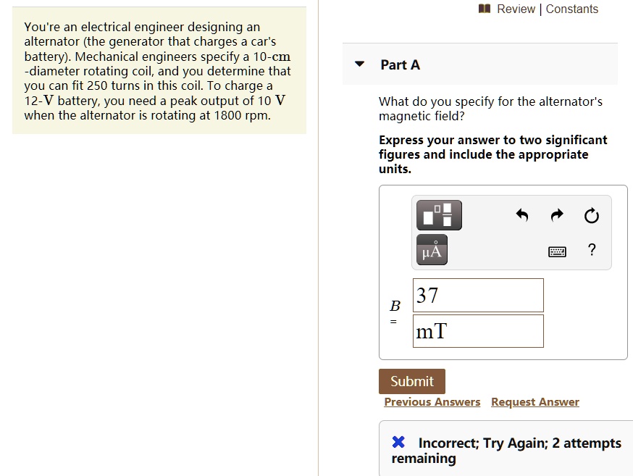Screen dimensions: 633x476
Task: Click the blue X incorrect indicator
Action: 398,441
